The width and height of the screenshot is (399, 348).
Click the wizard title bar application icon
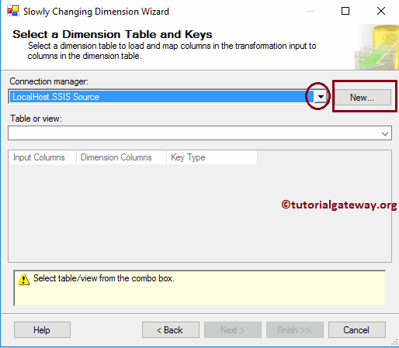pyautogui.click(x=13, y=11)
